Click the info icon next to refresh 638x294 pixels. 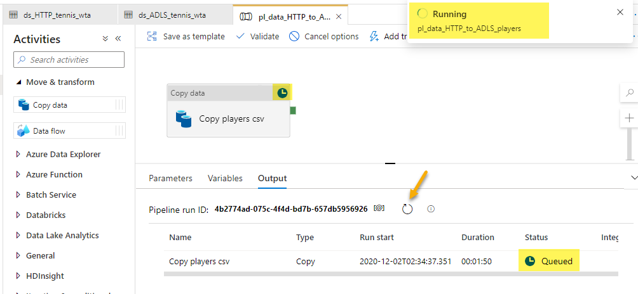pos(431,209)
